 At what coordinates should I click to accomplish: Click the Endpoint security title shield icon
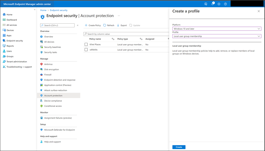click(x=43, y=17)
